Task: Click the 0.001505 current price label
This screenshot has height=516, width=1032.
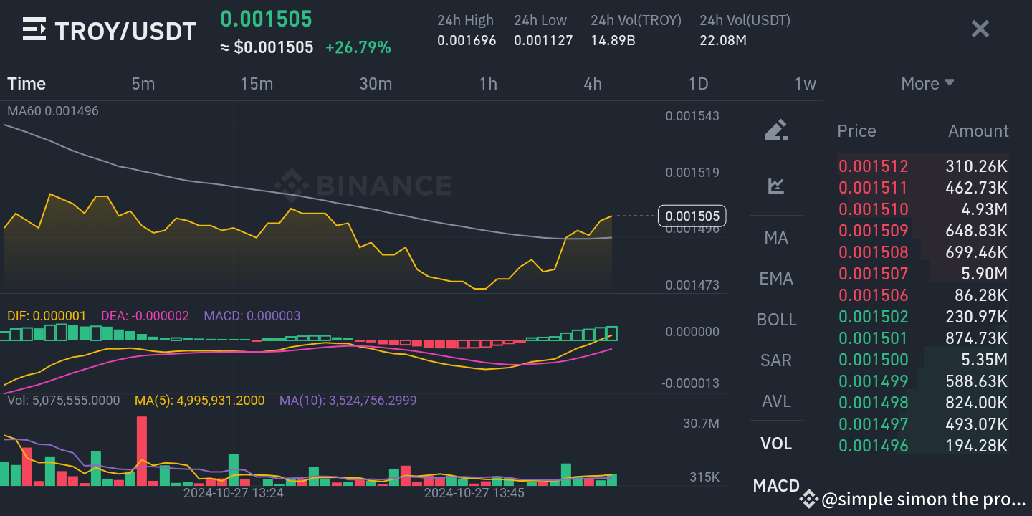Action: tap(692, 216)
